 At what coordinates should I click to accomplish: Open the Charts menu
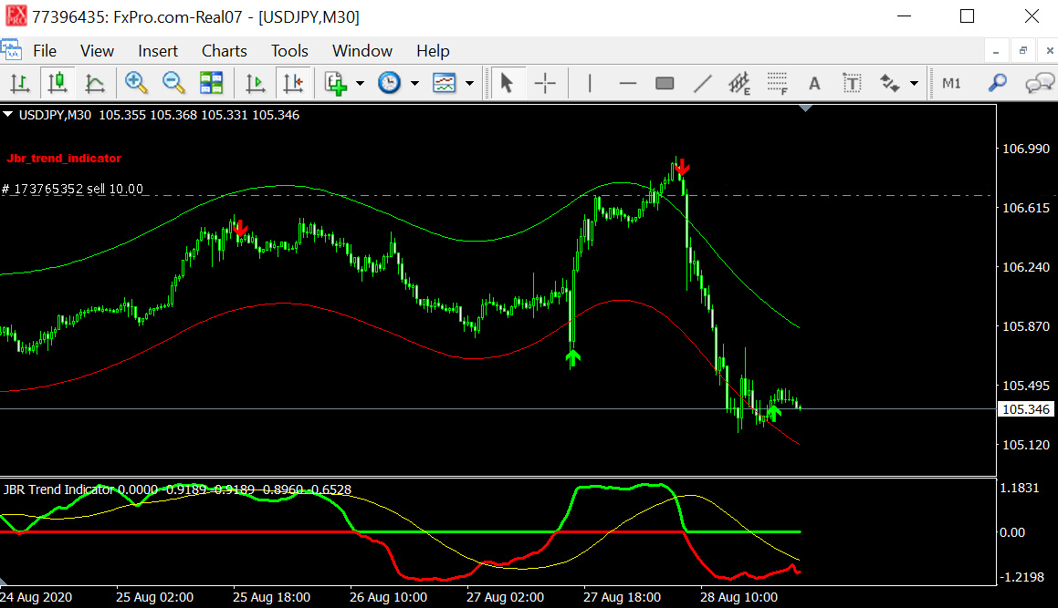click(x=224, y=51)
